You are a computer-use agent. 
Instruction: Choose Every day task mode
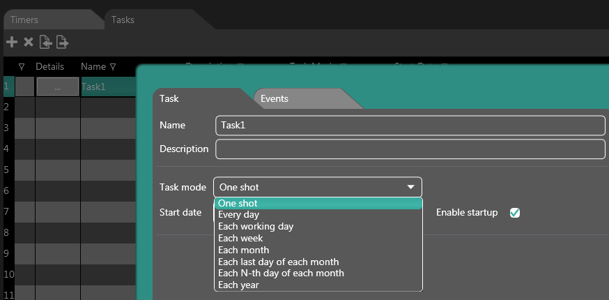(318, 214)
